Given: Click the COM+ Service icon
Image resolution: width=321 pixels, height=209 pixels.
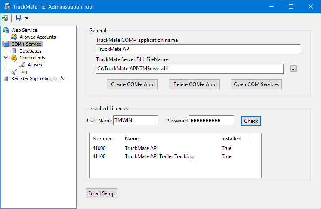Looking at the screenshot, I should [x=6, y=44].
